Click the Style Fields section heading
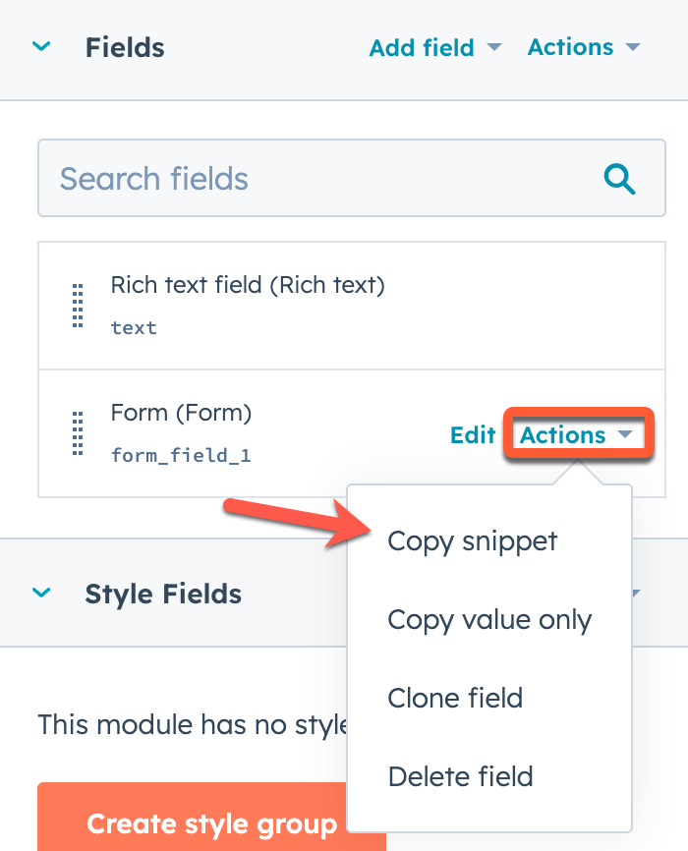Viewport: 688px width, 851px height. (163, 594)
